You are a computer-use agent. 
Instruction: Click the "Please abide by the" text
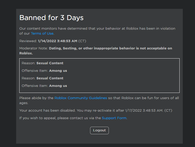(36, 98)
